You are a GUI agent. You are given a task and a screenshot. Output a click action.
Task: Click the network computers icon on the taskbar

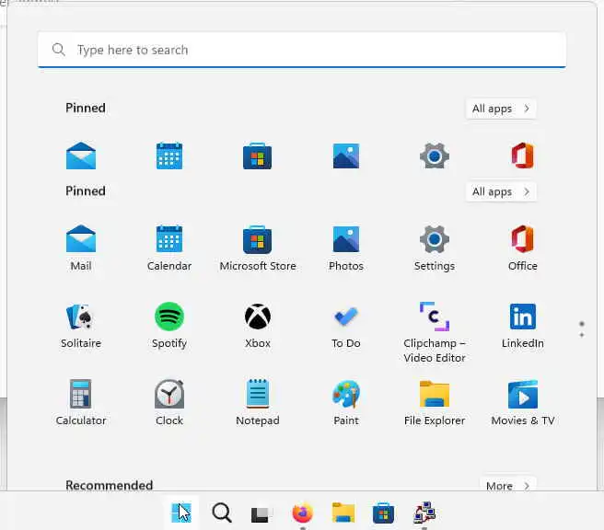coord(424,513)
